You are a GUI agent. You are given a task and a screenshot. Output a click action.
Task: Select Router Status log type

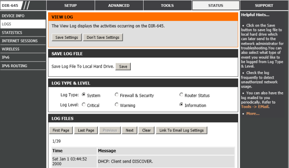coord(181,94)
